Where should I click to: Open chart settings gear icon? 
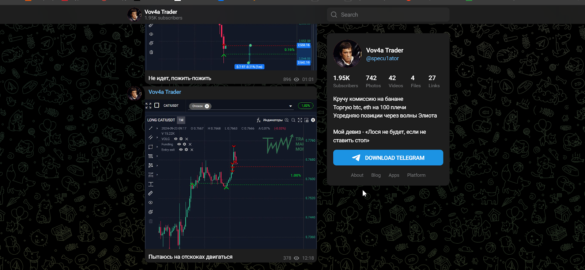click(x=313, y=120)
